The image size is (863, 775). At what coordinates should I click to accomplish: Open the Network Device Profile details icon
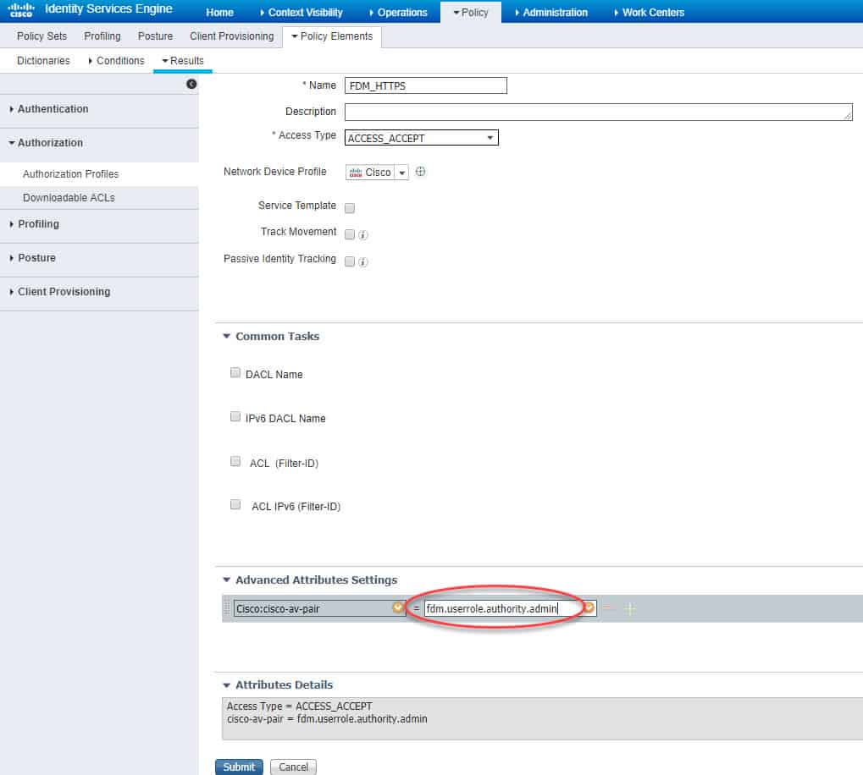421,172
